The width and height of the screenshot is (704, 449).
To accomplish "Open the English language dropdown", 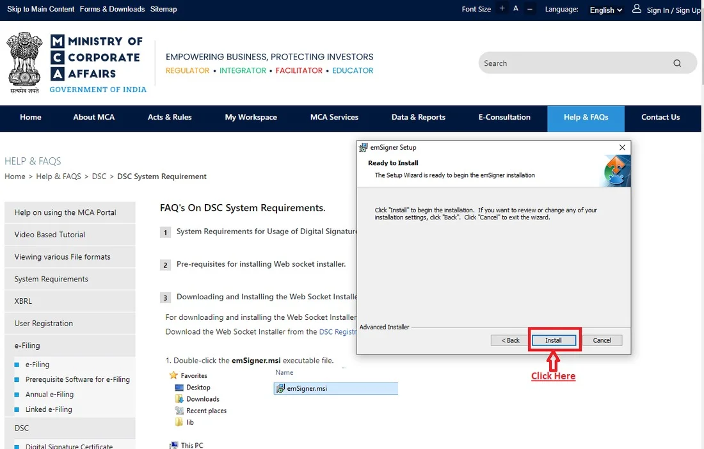I will coord(605,10).
